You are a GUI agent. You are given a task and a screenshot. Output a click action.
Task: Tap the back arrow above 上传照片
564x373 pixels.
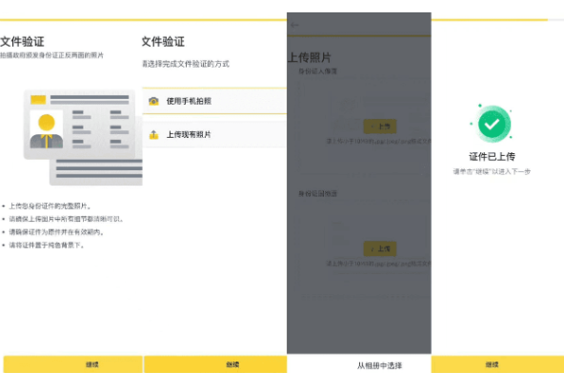coord(294,25)
